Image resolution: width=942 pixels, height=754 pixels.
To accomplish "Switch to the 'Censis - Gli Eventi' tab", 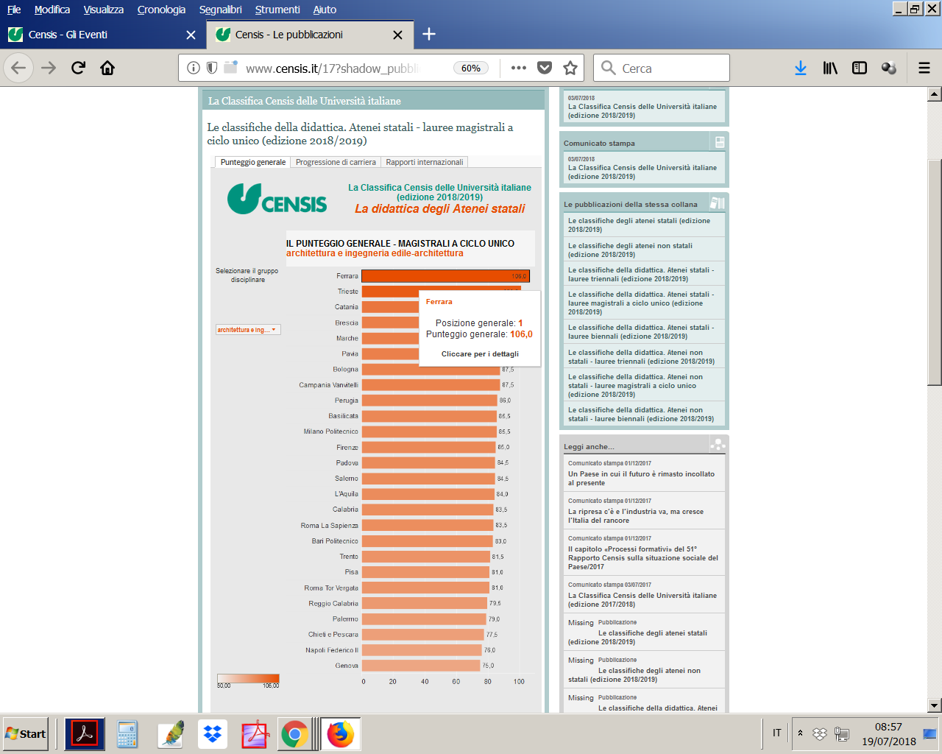I will 102,35.
